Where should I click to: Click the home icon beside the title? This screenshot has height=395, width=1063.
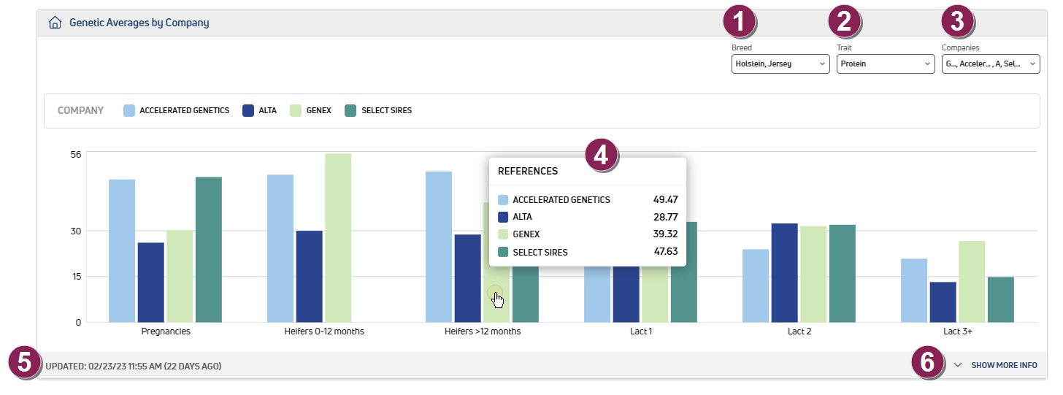coord(54,23)
